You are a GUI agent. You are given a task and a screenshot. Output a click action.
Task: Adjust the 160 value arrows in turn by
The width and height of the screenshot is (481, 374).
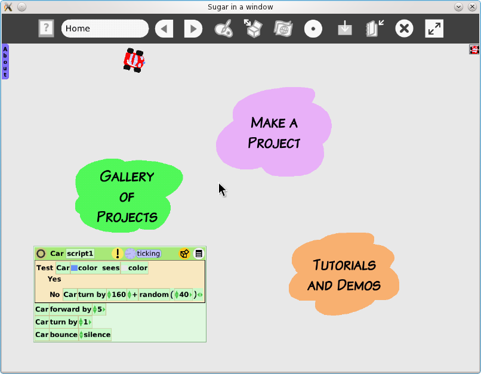pyautogui.click(x=109, y=295)
